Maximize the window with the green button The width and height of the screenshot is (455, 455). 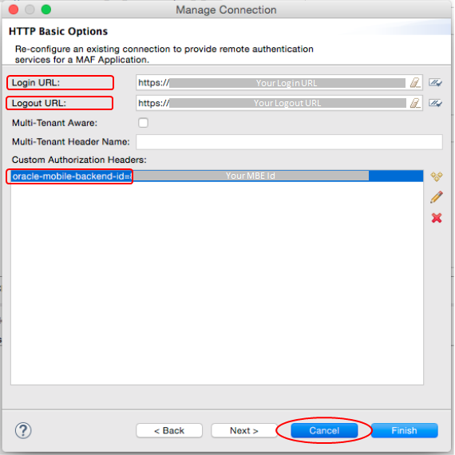click(46, 10)
